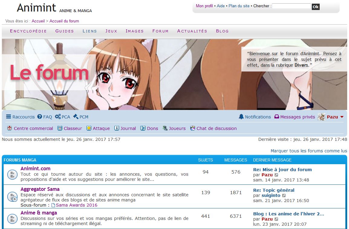Open Re: Mise à jour du forum post
Viewport: 349px width, 229px height.
tap(282, 169)
